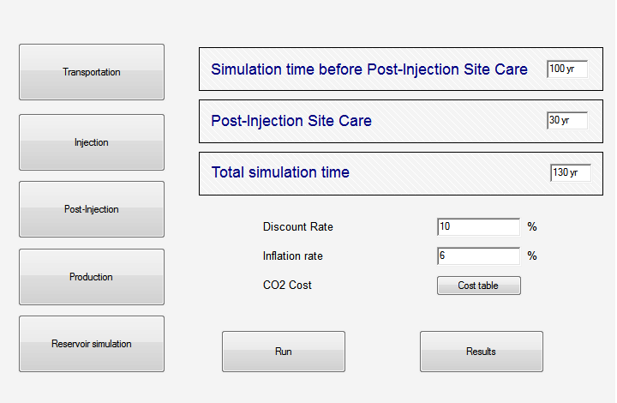Image resolution: width=617 pixels, height=403 pixels.
Task: Click the Run button
Action: click(284, 352)
